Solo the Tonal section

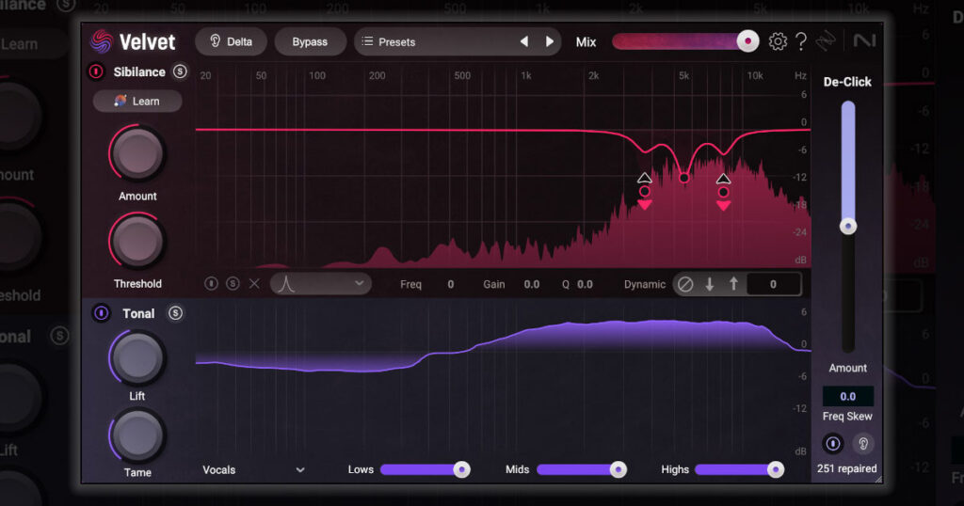pos(175,313)
